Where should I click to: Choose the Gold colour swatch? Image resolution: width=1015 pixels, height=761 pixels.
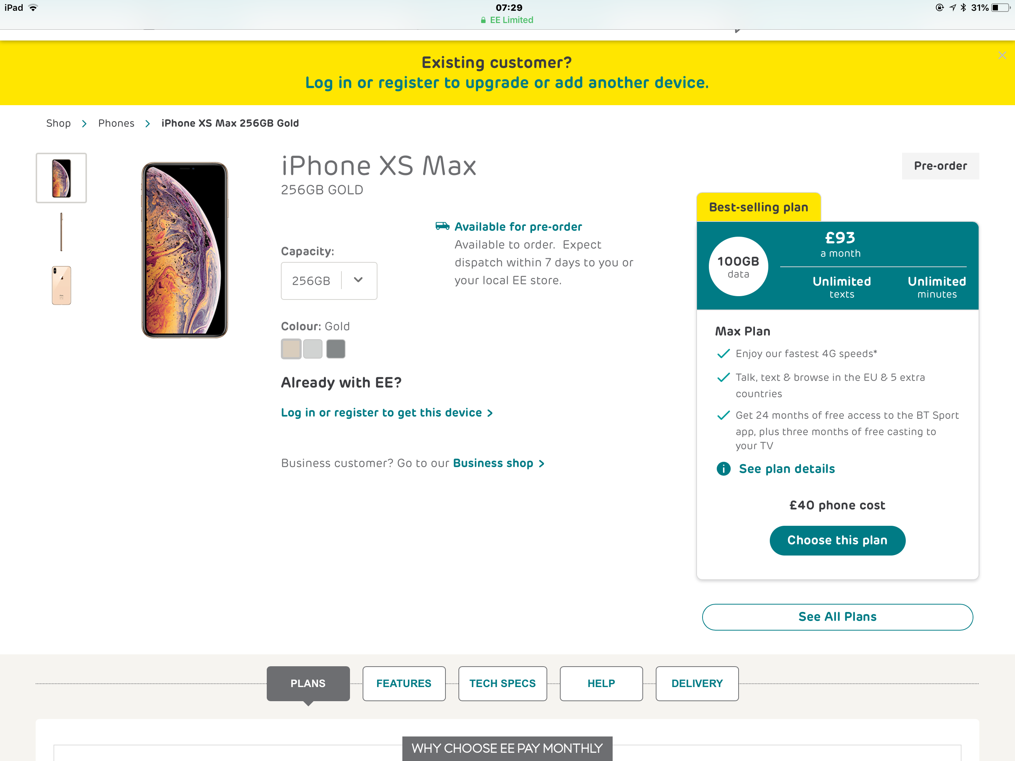(291, 349)
